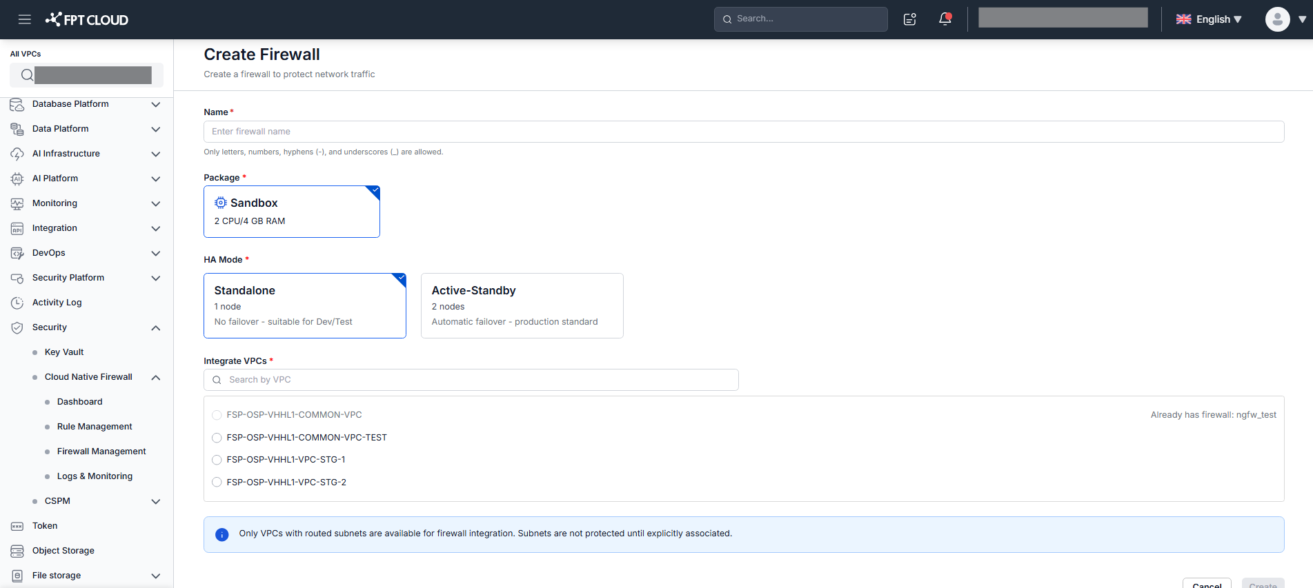Click disabled FSP-OSP-VHHL1-COMMON-VPC radio button

click(x=217, y=415)
